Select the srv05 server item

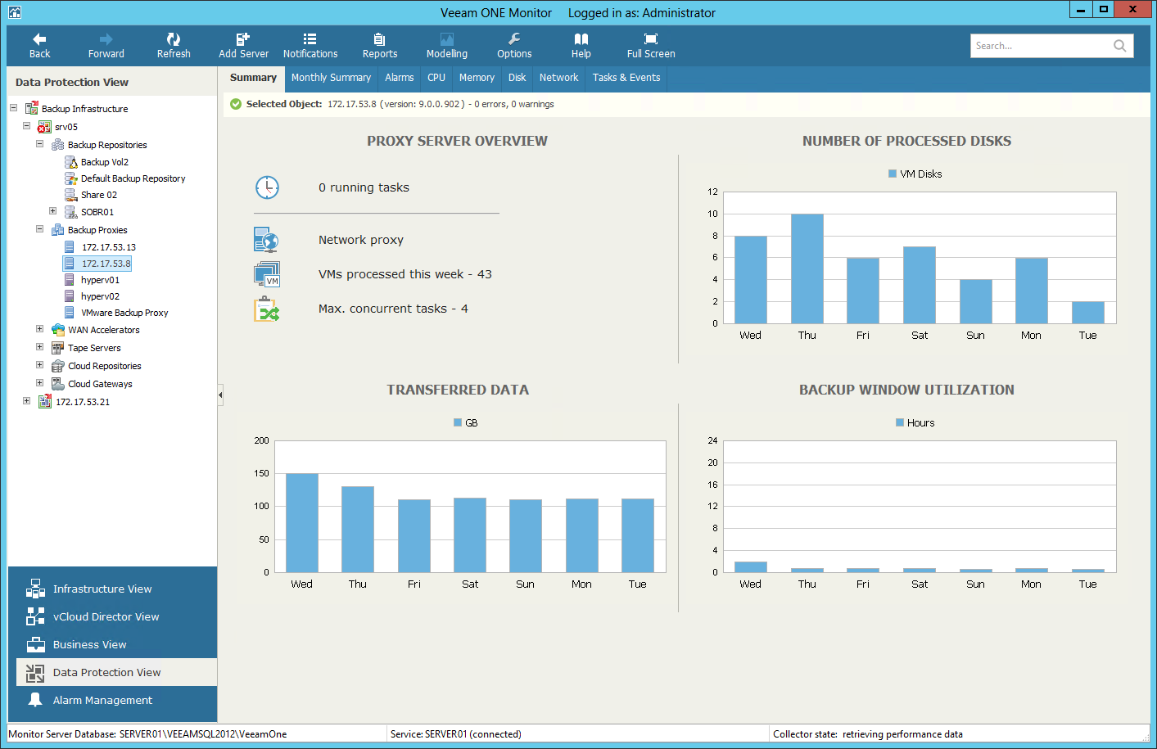click(66, 127)
